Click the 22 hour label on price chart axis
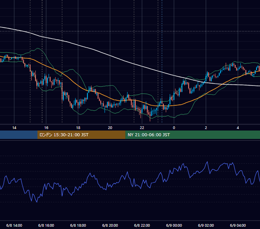Viewport: 260px width, 229px height. tap(142, 128)
